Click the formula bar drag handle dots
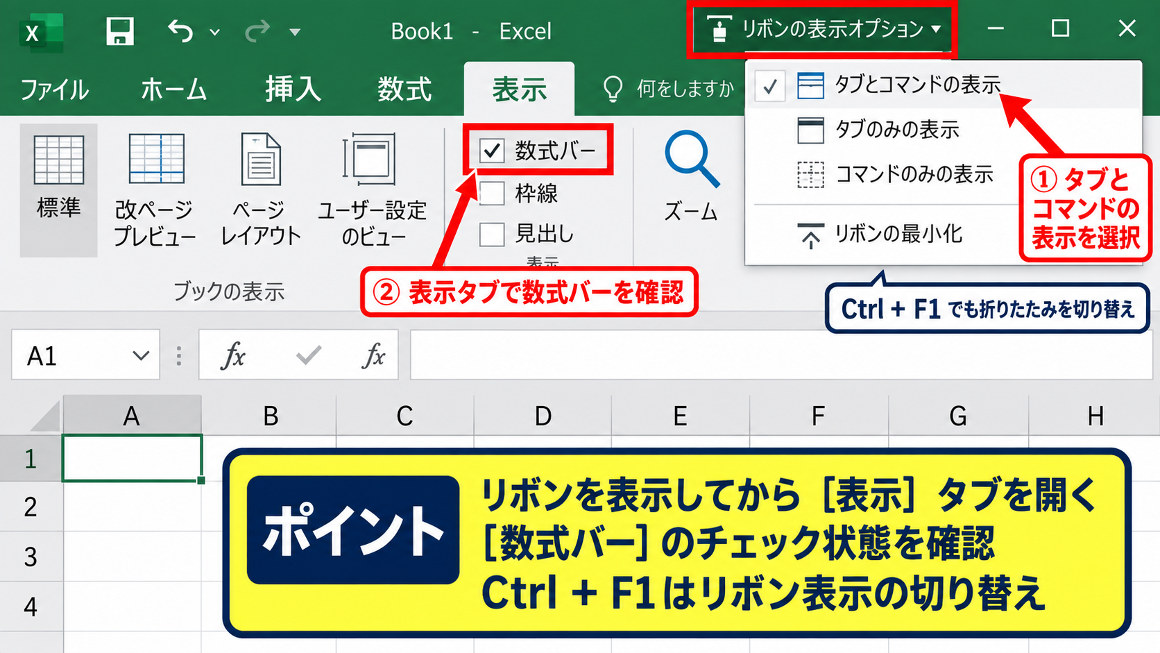The width and height of the screenshot is (1160, 653). point(179,355)
